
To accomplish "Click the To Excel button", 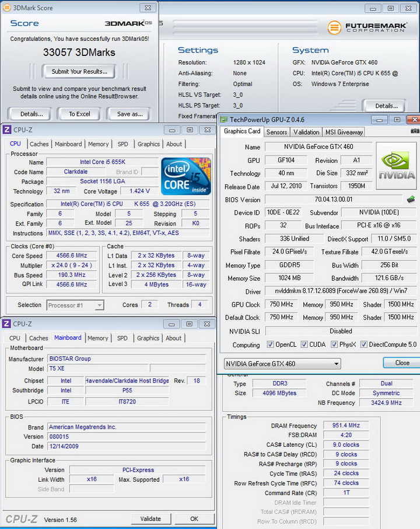I will point(79,114).
